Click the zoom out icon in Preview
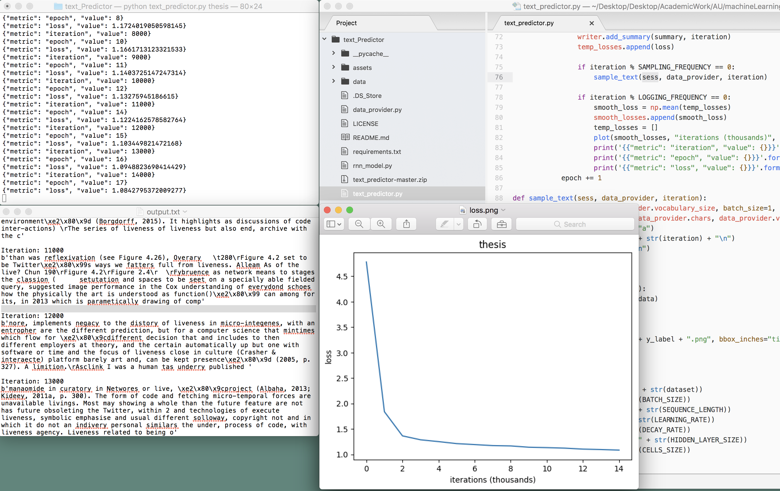 pos(359,224)
